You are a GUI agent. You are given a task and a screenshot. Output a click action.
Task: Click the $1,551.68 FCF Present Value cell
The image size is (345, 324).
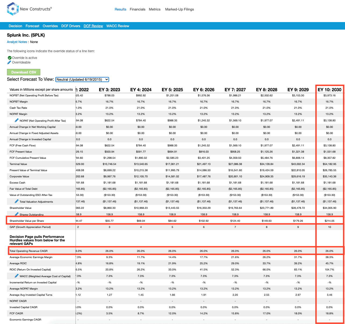(x=329, y=152)
